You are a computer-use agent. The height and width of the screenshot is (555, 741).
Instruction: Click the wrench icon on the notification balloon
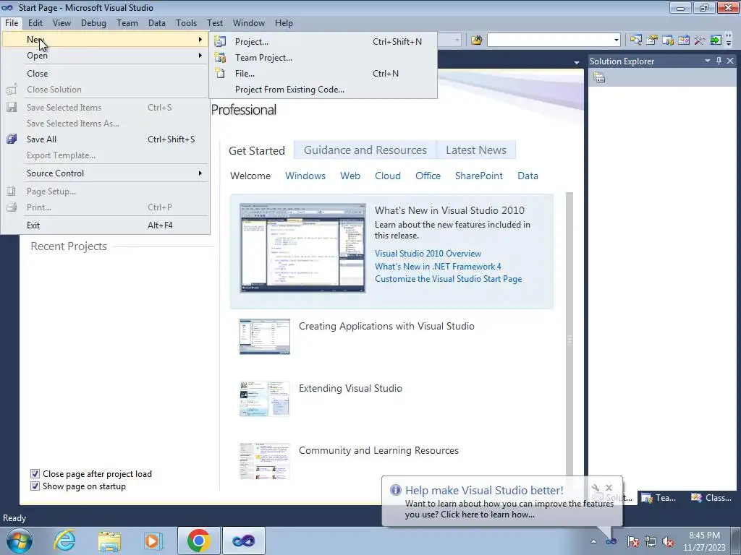point(596,488)
